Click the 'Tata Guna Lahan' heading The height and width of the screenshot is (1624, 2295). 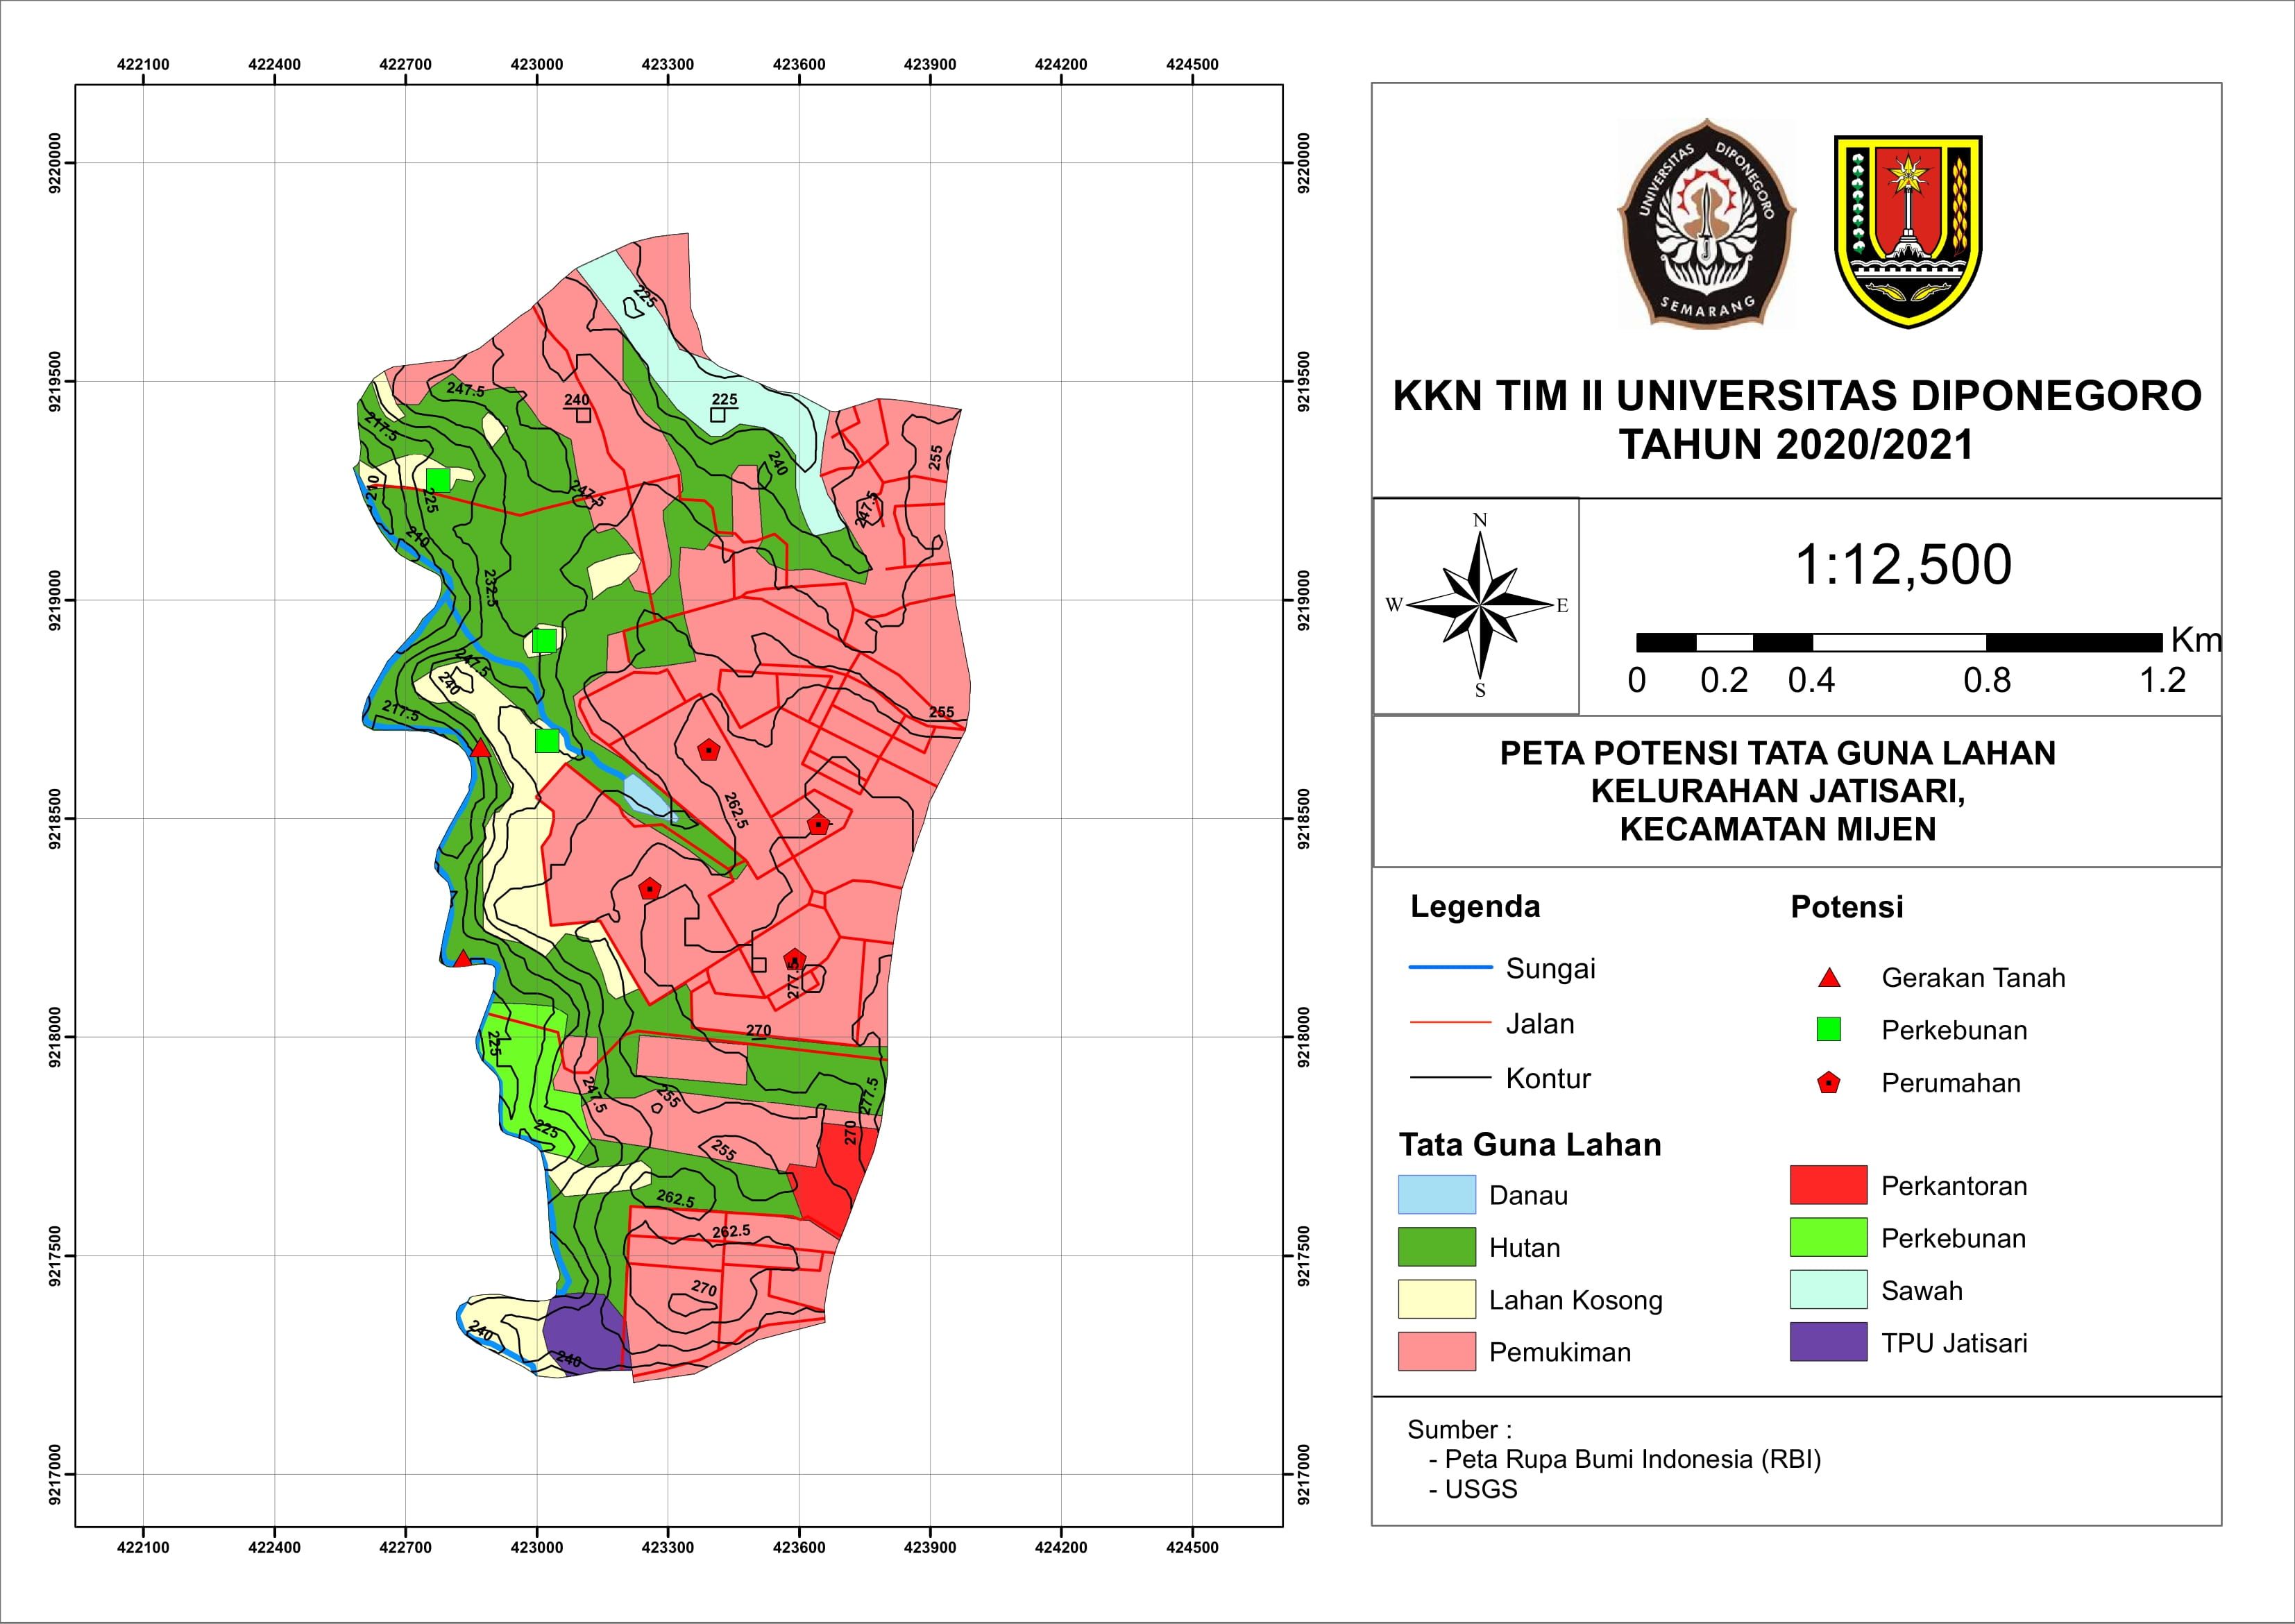pyautogui.click(x=1530, y=1144)
